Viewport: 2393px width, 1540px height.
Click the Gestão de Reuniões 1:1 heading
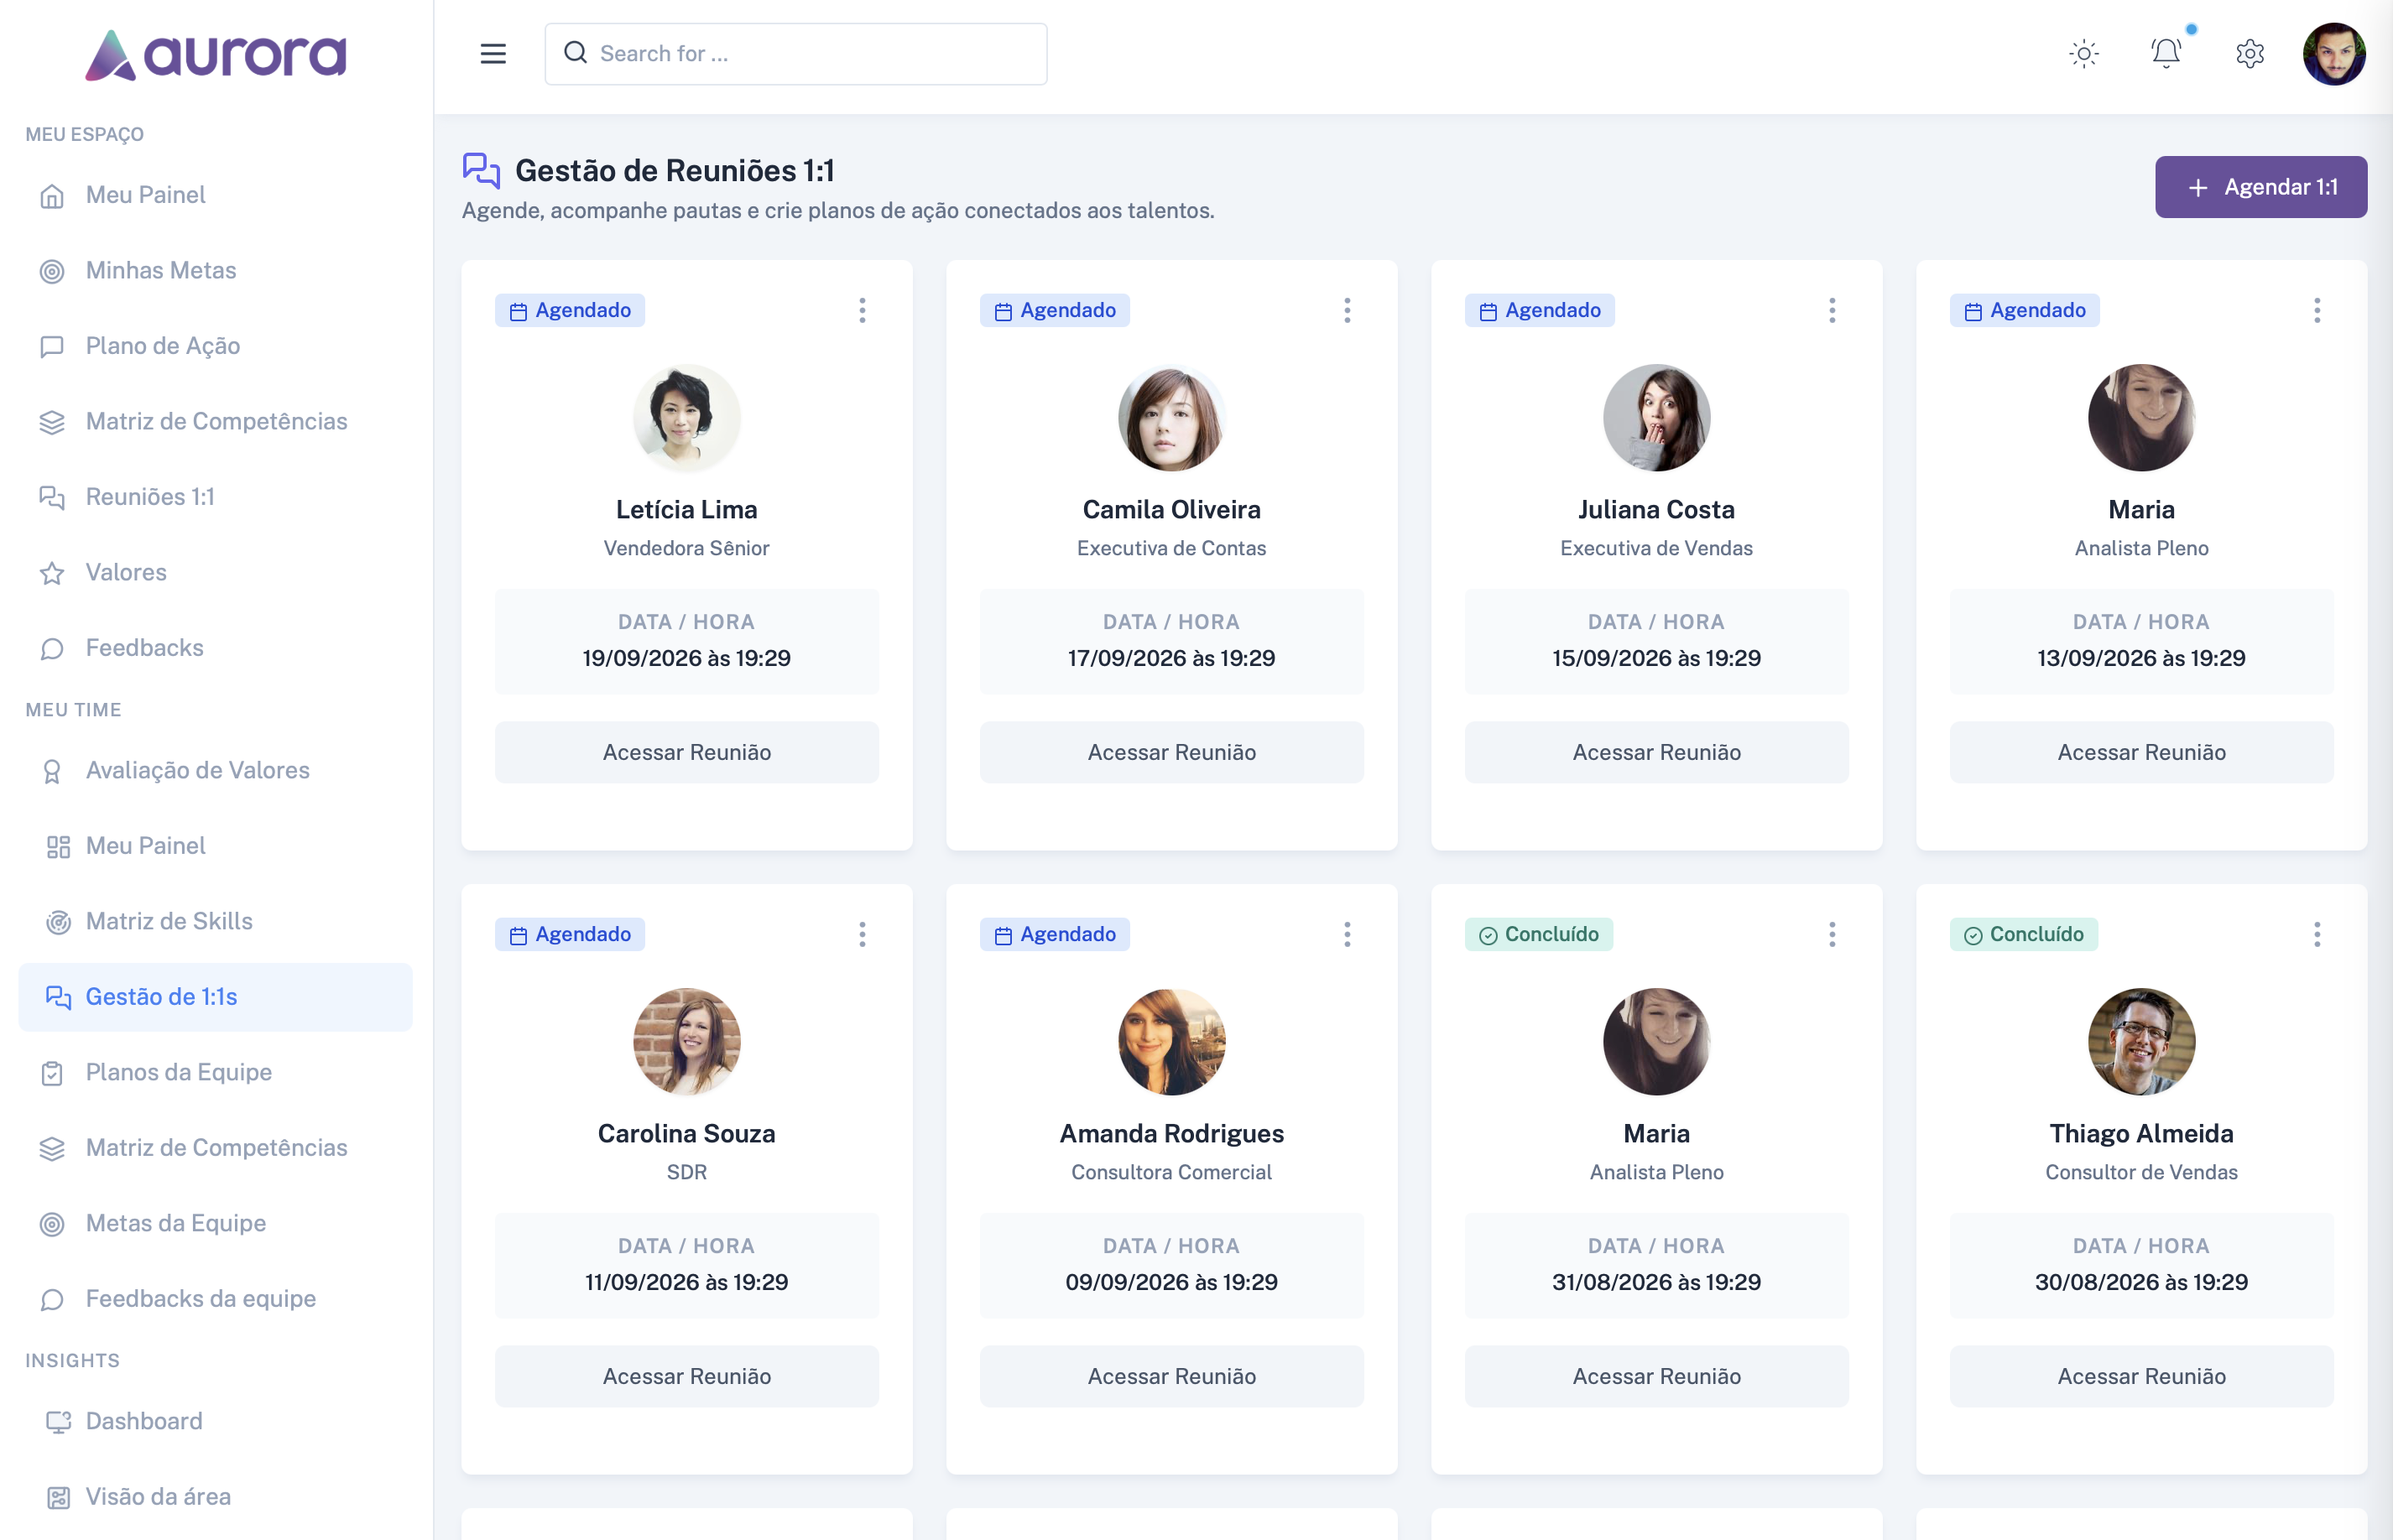pyautogui.click(x=675, y=171)
